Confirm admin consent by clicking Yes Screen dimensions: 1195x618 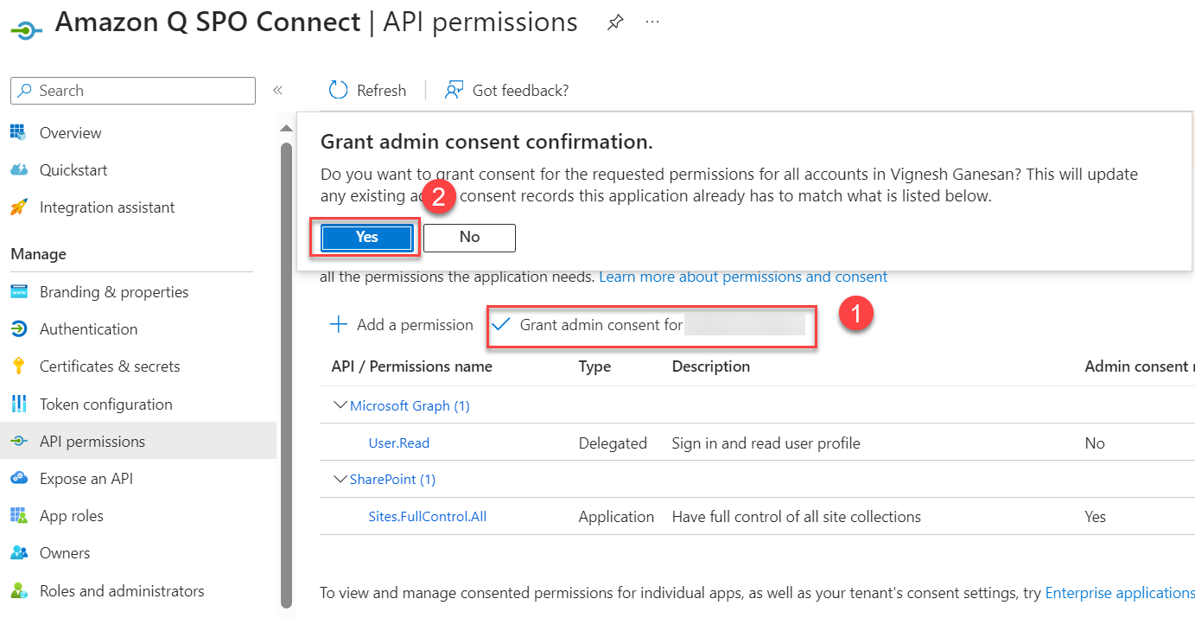click(x=365, y=237)
